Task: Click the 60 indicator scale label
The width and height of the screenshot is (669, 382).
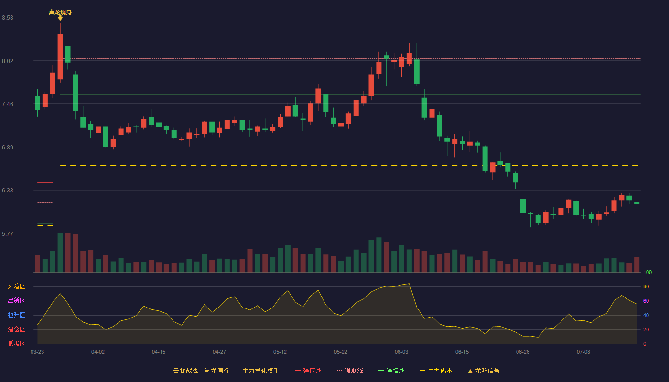Action: [x=646, y=301]
